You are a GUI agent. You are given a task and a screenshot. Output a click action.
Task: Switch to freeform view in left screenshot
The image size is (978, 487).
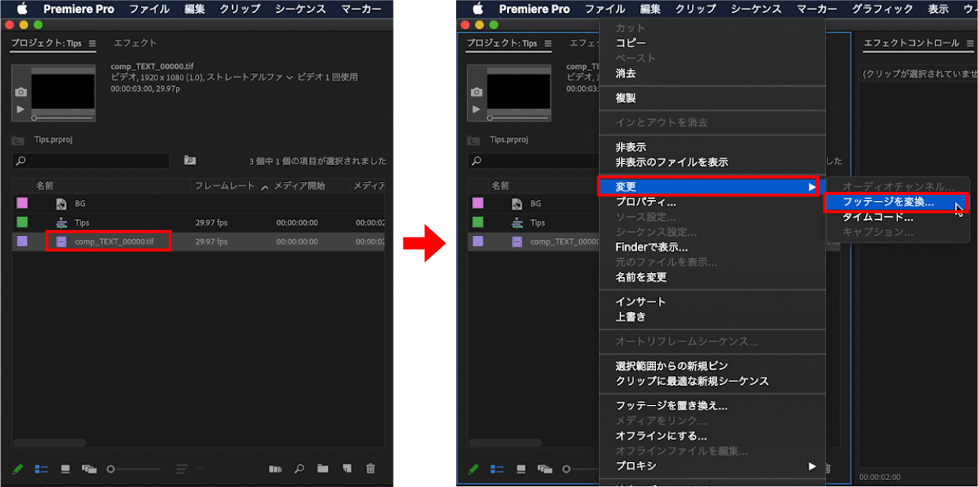(x=89, y=469)
